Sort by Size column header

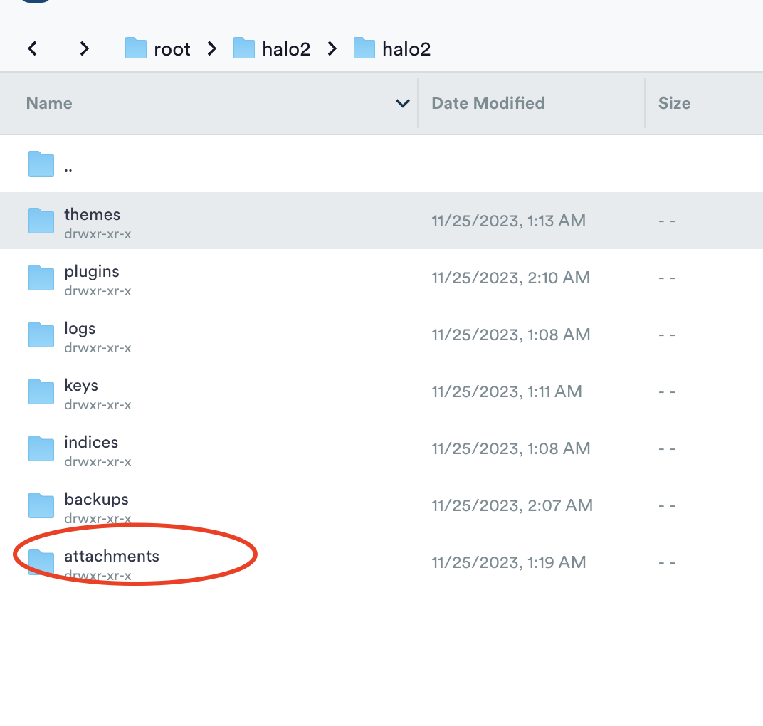pos(674,103)
